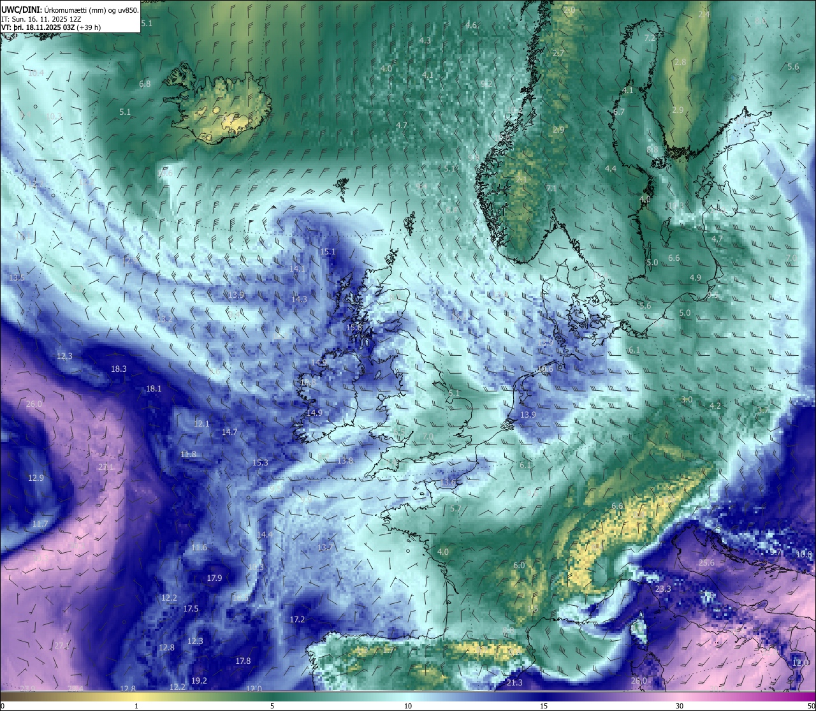Click the colorbar tick label '10'

click(x=408, y=706)
